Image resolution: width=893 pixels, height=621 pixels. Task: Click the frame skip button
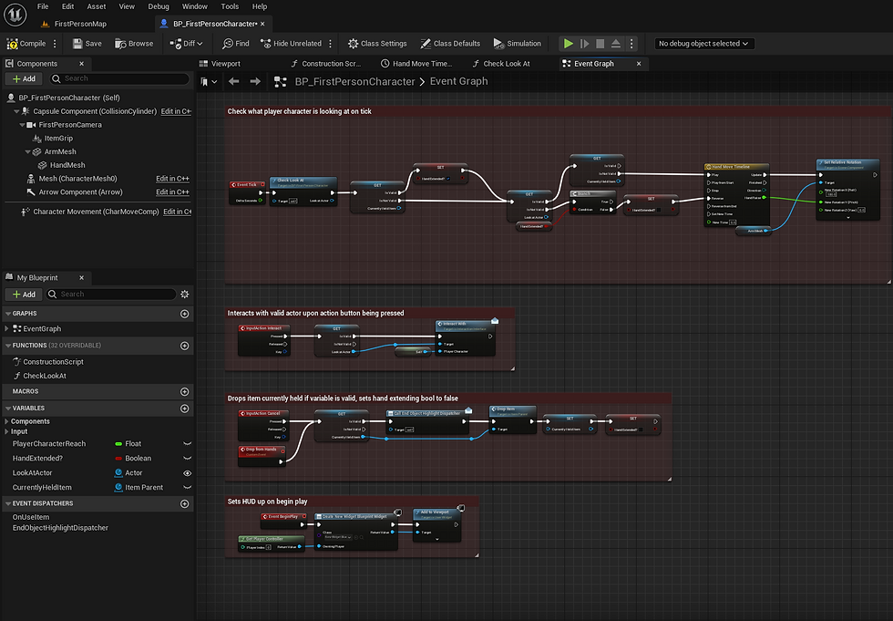coord(584,43)
